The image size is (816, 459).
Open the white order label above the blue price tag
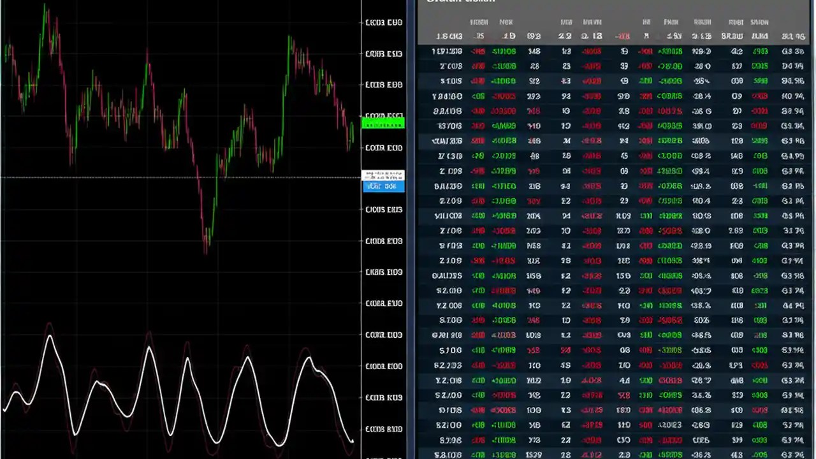[382, 173]
